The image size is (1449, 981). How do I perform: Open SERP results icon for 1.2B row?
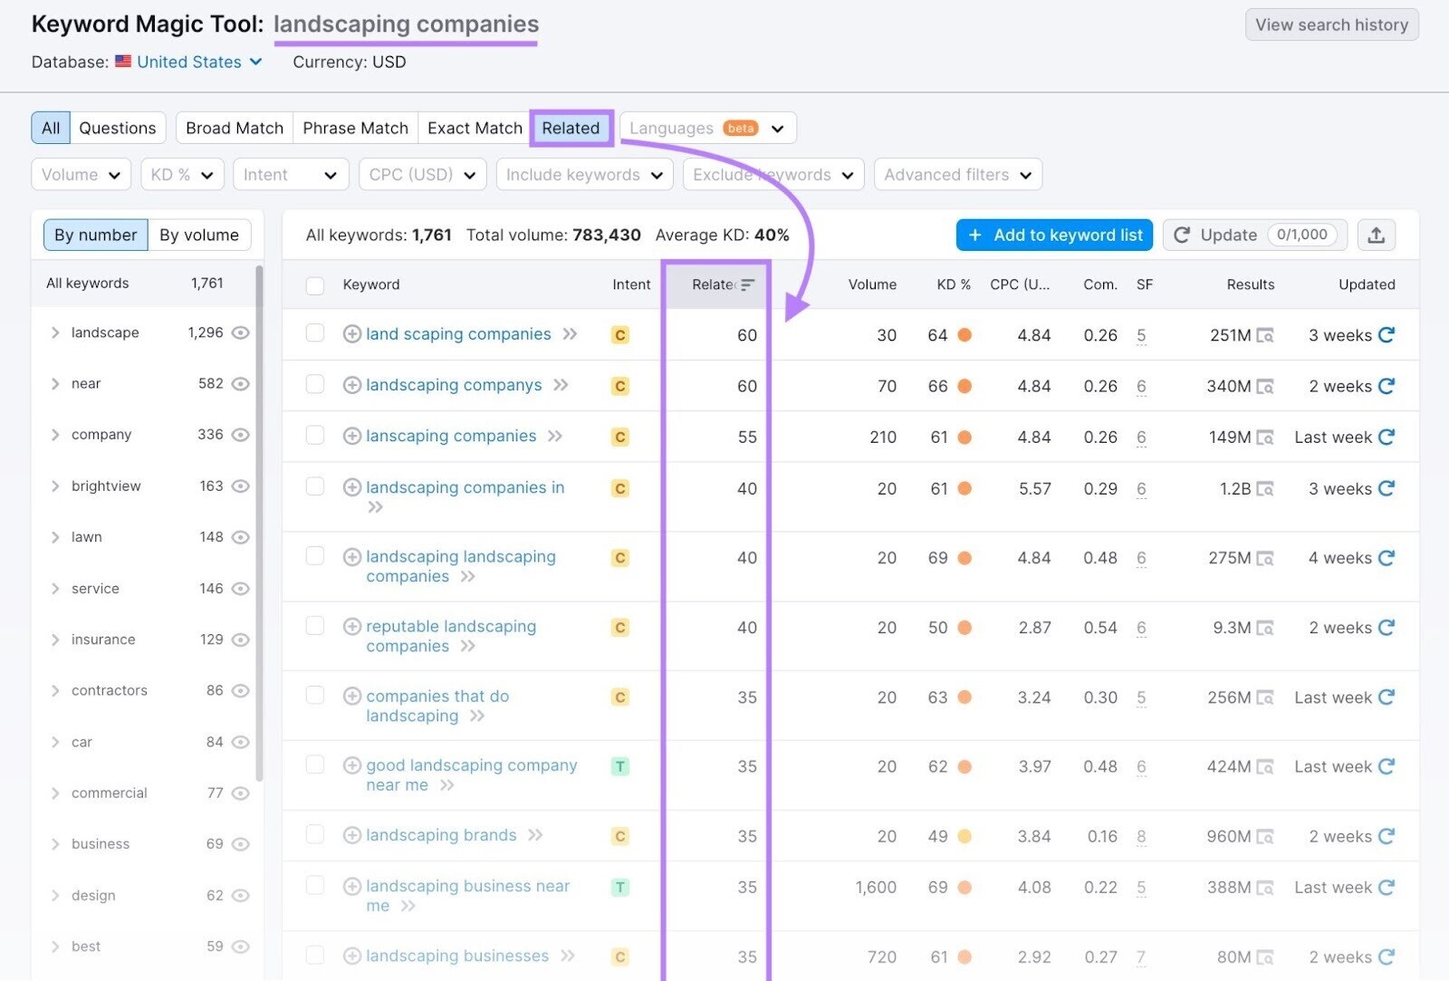1265,489
